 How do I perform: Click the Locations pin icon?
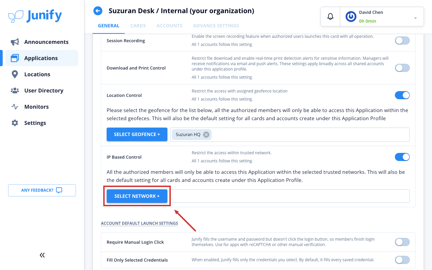tap(15, 74)
